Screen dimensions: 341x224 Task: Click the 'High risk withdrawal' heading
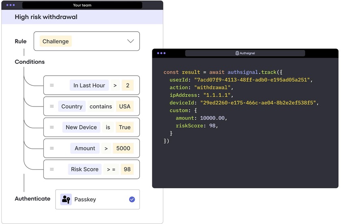click(x=46, y=17)
